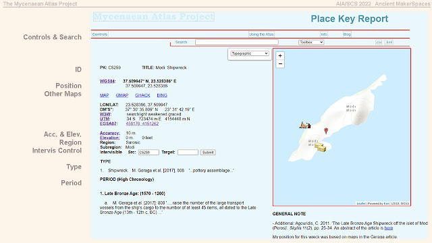
Task: Click into the Search input field
Action: (x=237, y=42)
